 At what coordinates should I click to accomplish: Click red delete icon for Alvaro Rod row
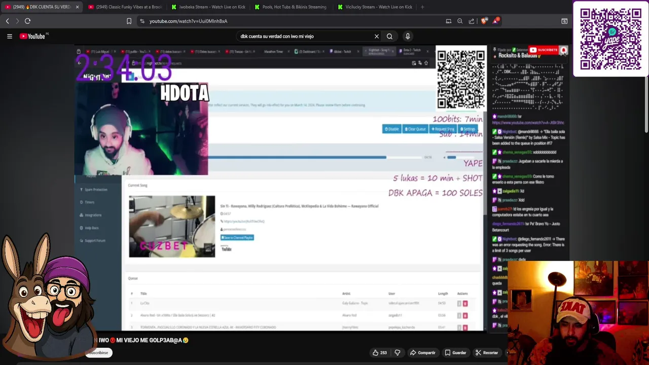pos(465,315)
